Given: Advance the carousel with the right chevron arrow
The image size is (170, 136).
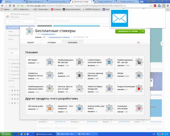Looking at the screenshot, I should pos(162,43).
